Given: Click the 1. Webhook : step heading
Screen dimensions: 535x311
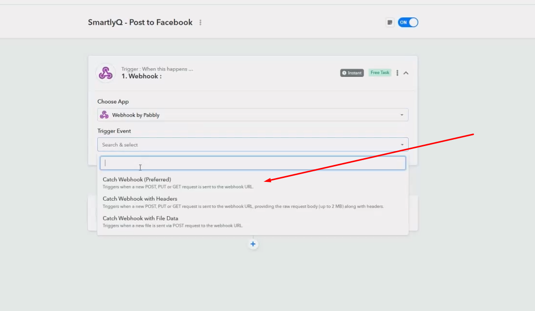Looking at the screenshot, I should [x=141, y=76].
